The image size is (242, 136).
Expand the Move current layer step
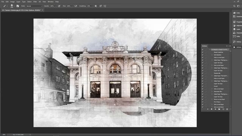coord(212,99)
